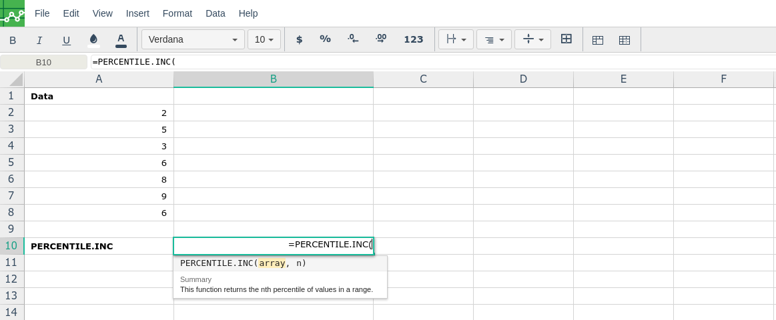Screen dimensions: 776x320
Task: Toggle underline formatting
Action: pos(66,40)
